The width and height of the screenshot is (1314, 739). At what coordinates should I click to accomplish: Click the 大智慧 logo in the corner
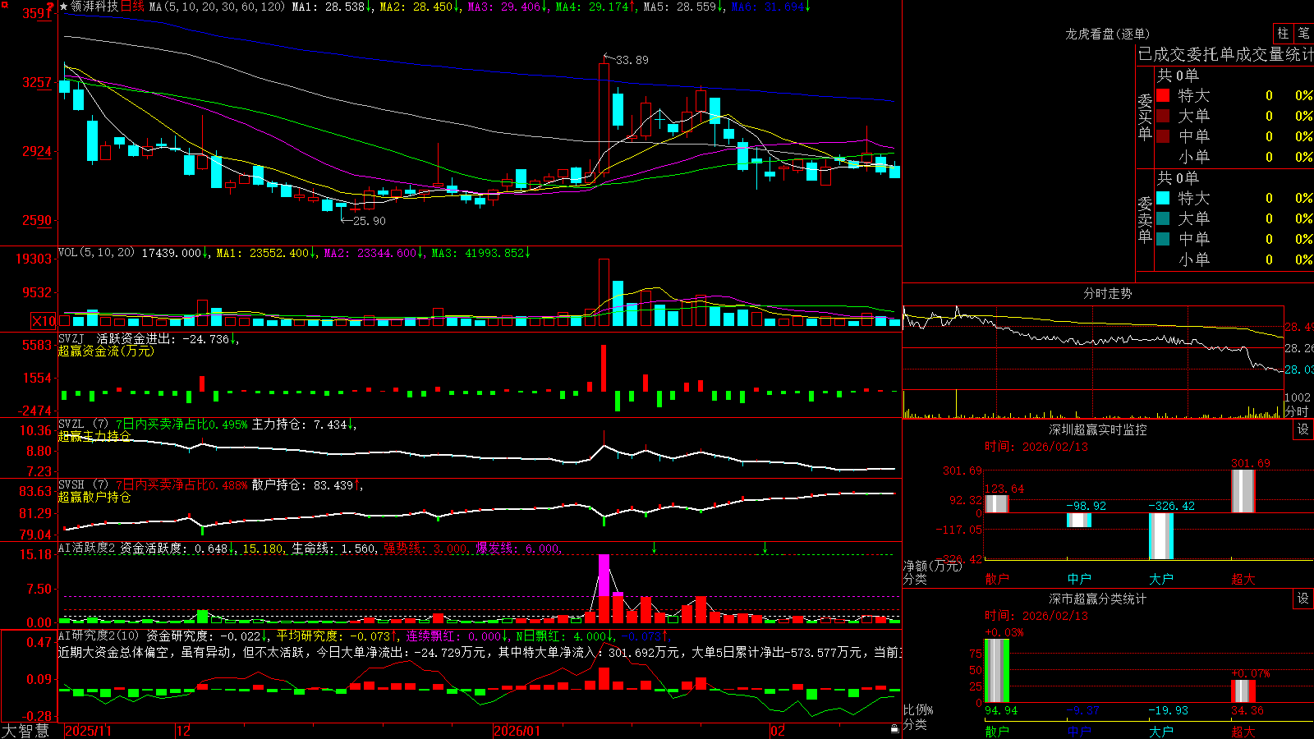pos(25,730)
